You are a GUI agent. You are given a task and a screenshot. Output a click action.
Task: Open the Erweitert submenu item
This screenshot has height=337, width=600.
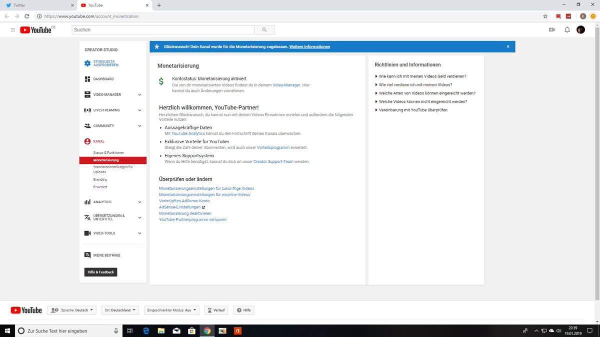point(100,187)
